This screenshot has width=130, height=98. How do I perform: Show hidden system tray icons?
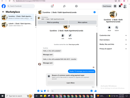pos(107,96)
